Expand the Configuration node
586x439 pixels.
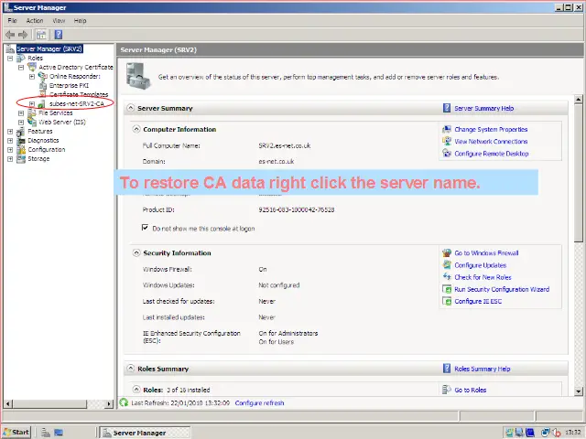10,150
